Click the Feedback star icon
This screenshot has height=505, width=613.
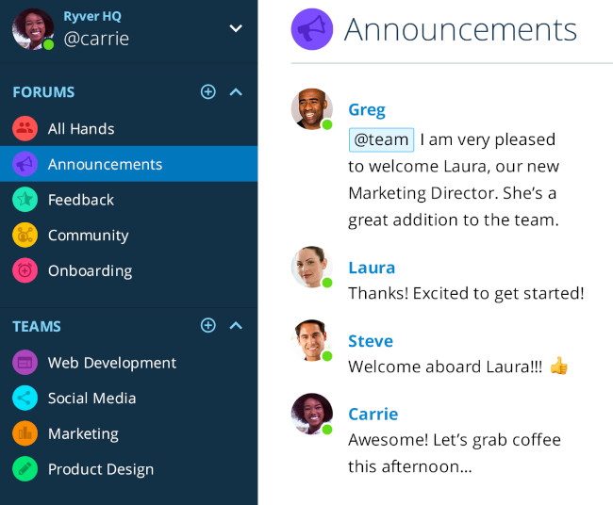[x=25, y=200]
